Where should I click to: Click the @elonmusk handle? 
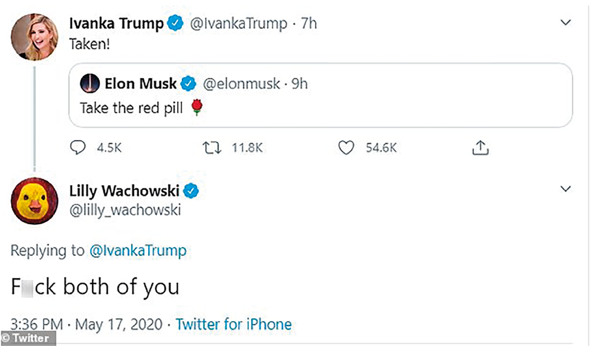241,84
